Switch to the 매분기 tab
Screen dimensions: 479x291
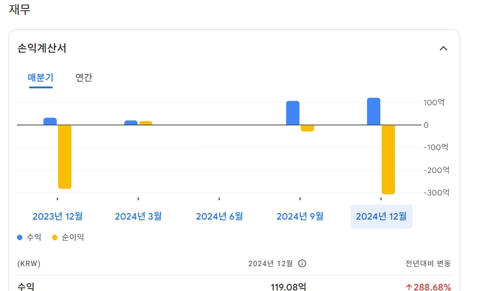(41, 77)
